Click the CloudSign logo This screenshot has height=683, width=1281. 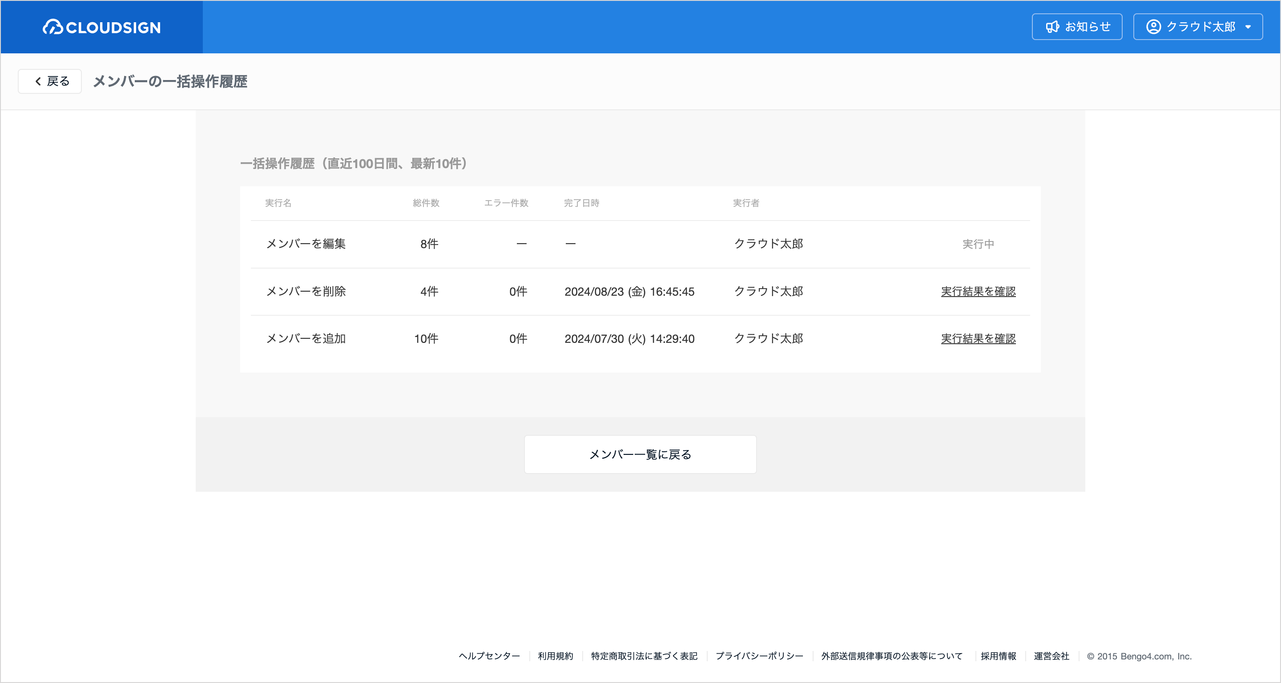pos(101,27)
